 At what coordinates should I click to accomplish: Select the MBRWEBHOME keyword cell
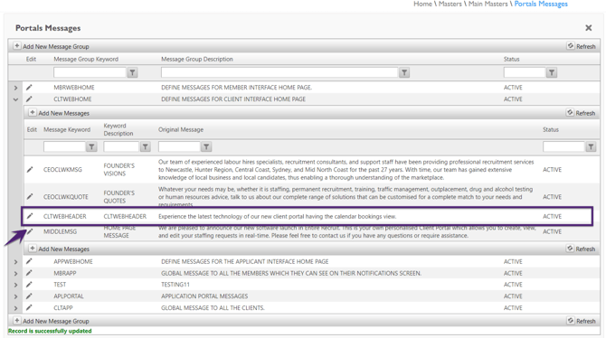(74, 88)
